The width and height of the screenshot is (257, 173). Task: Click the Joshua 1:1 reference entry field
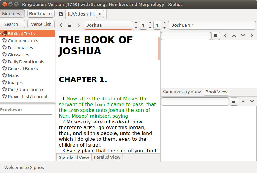pyautogui.click(x=212, y=25)
